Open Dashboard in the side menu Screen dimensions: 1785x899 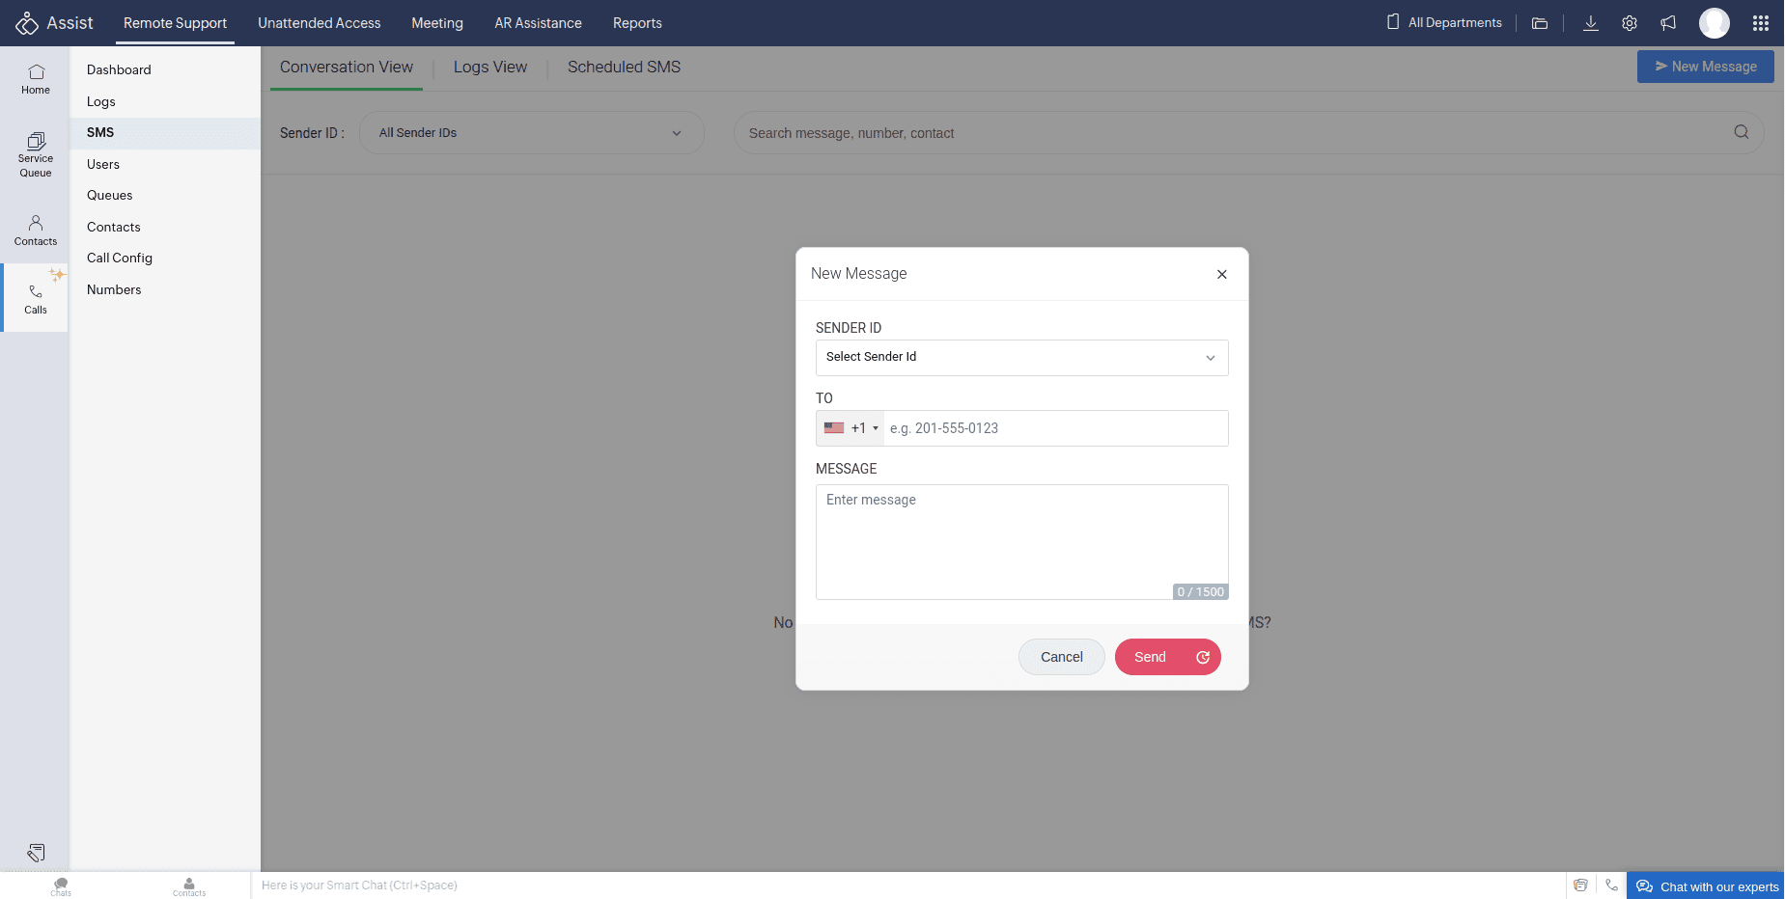[x=165, y=69]
